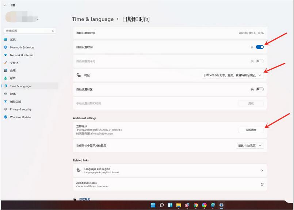Viewport: 294px width, 210px height.
Task: Open 辅助功能 (Accessibility) category
Action: tap(30, 101)
